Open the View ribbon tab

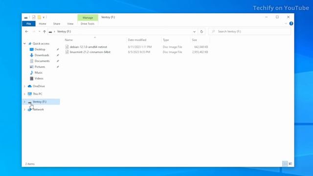[70, 24]
